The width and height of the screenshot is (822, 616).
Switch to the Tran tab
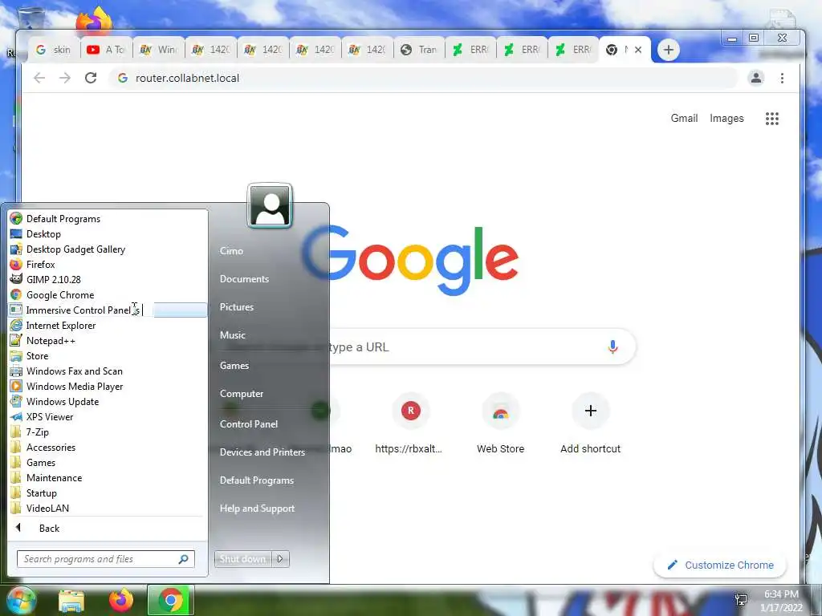point(419,50)
